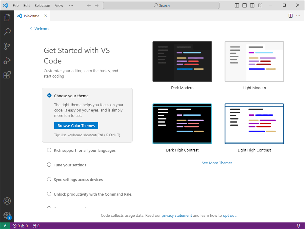Select 'Unlock productivity with the Command Palette' step circle

point(49,194)
